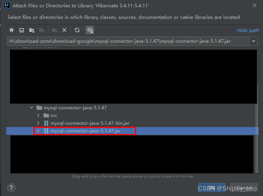This screenshot has width=263, height=196.
Task: Collapse the mysql-connector-java-5.1.47 folder
Action: point(31,107)
